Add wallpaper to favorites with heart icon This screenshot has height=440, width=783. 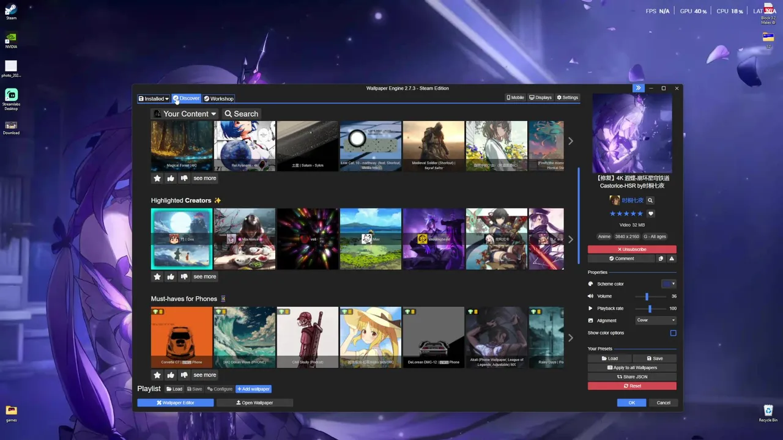(651, 214)
